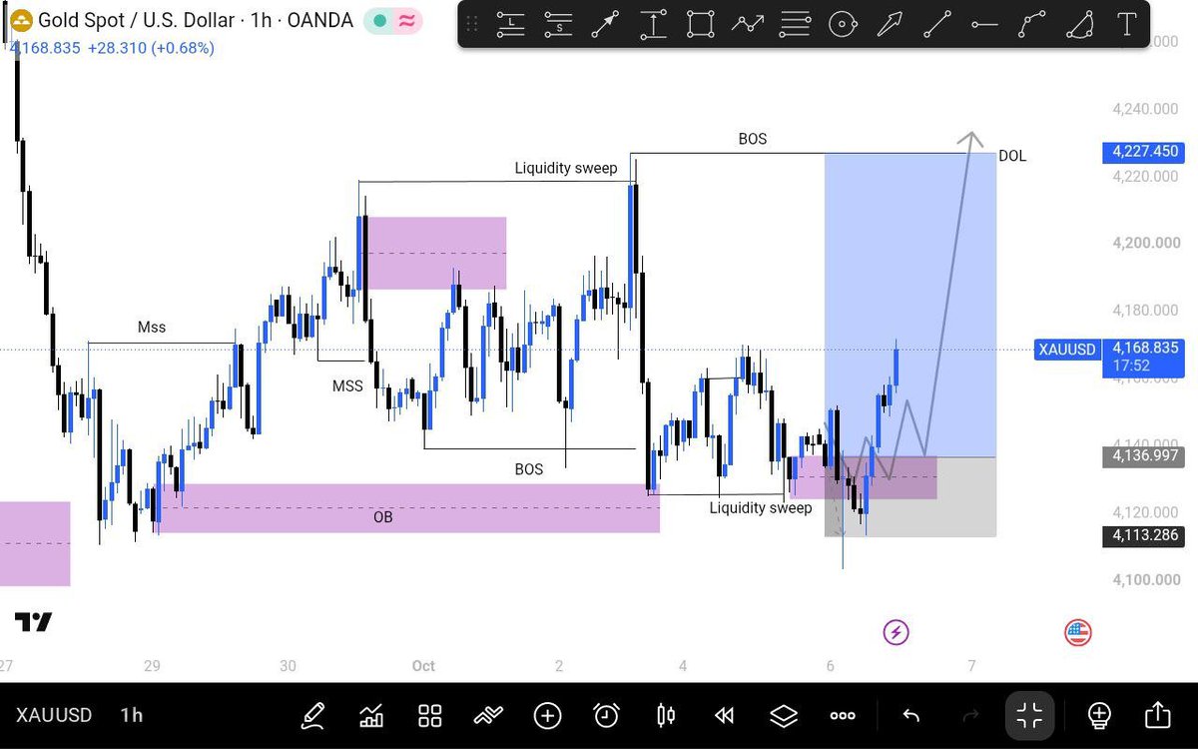Image resolution: width=1198 pixels, height=749 pixels.
Task: Open the three-dot More menu
Action: [x=843, y=715]
